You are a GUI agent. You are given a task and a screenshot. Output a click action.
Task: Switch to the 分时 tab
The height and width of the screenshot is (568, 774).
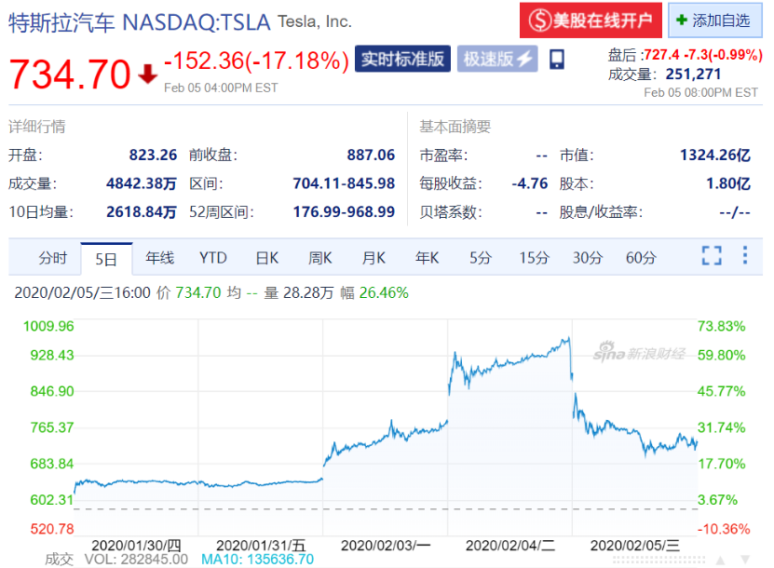click(51, 258)
